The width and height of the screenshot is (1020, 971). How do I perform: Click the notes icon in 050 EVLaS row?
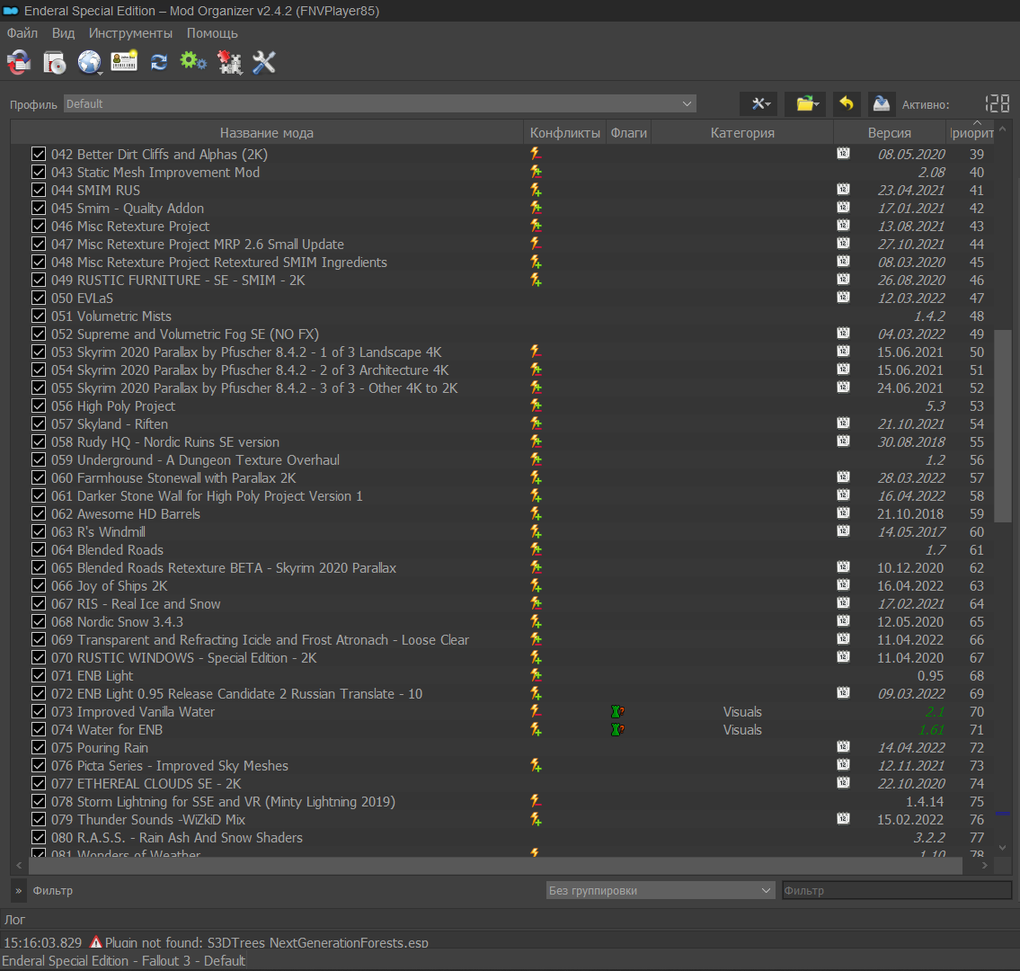click(843, 298)
